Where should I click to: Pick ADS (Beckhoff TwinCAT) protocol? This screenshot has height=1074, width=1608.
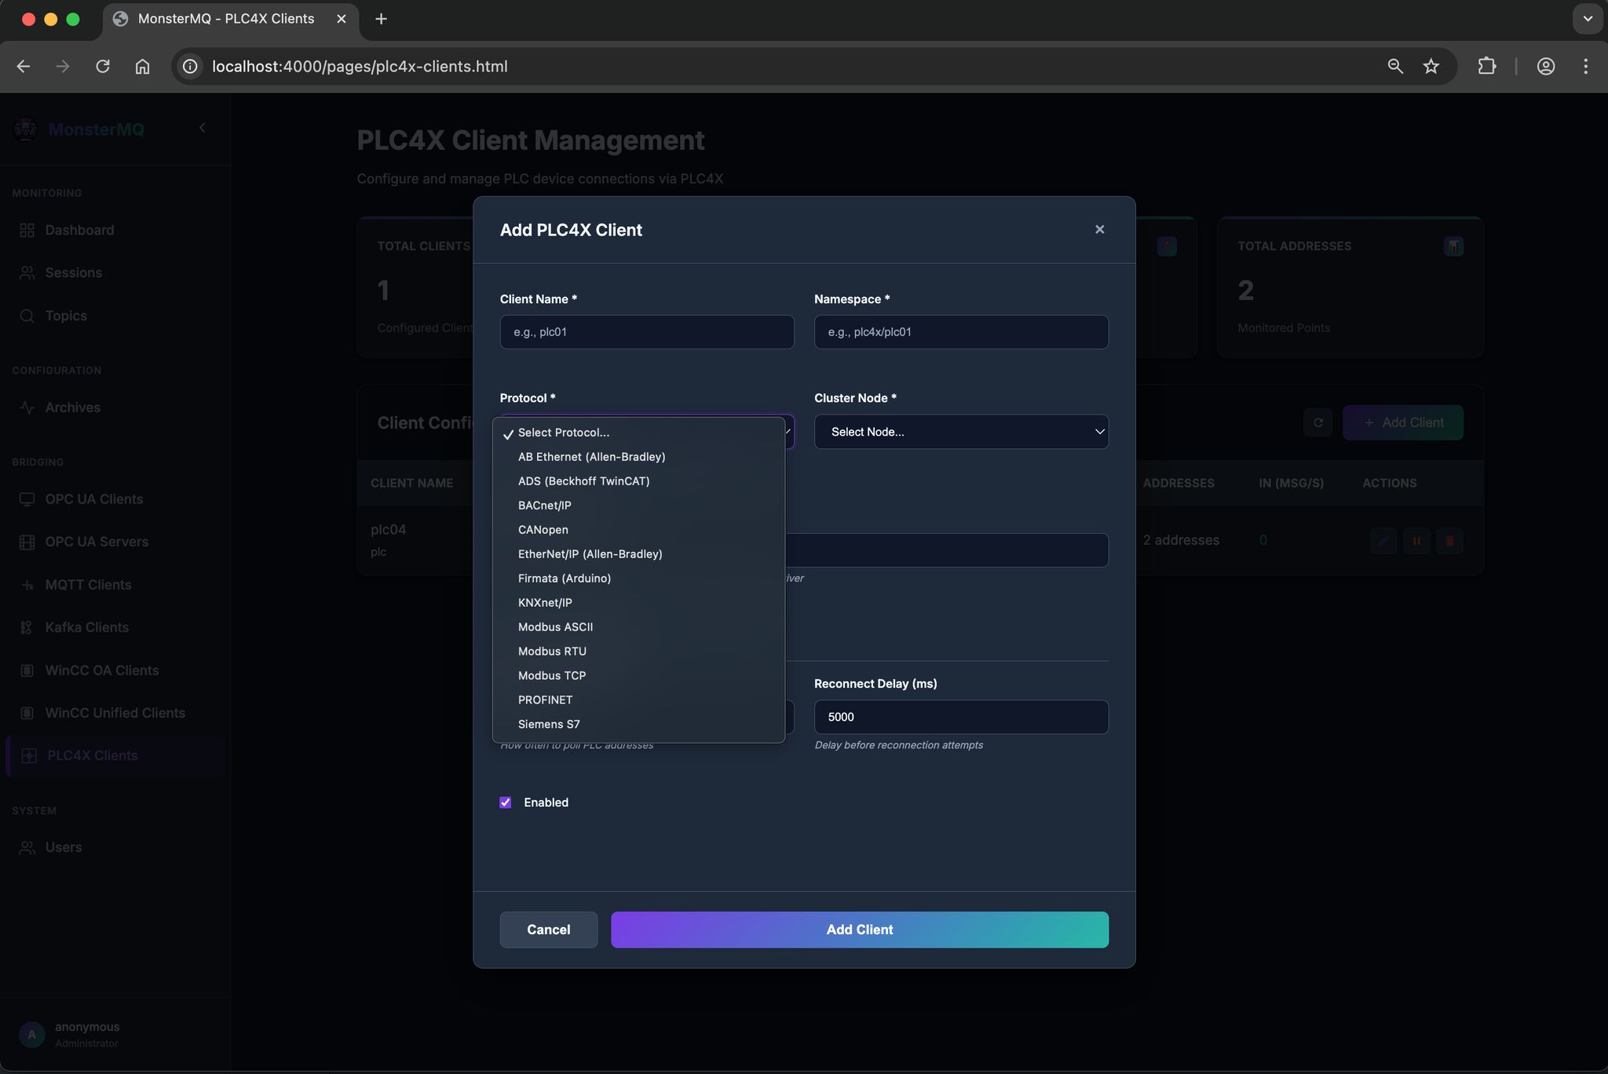point(583,480)
